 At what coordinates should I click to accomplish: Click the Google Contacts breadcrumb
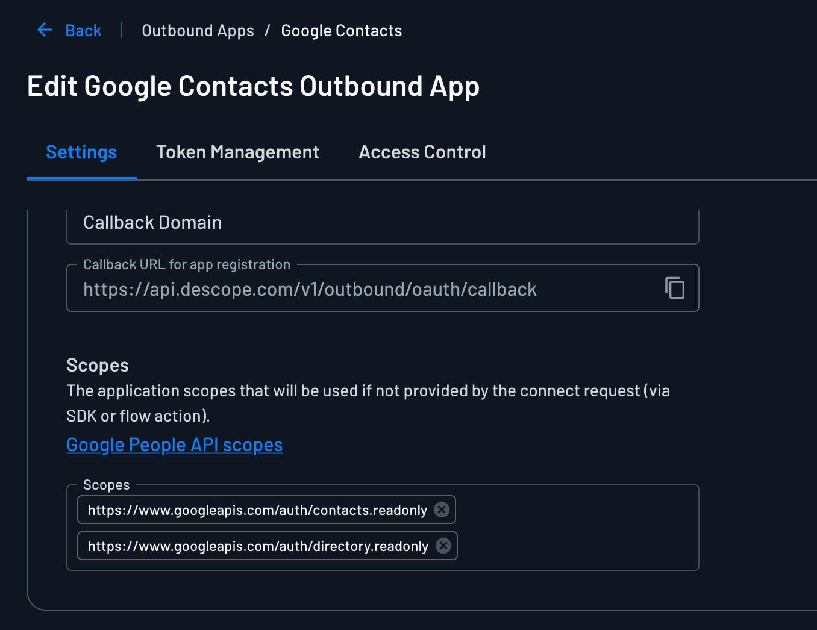(x=341, y=31)
